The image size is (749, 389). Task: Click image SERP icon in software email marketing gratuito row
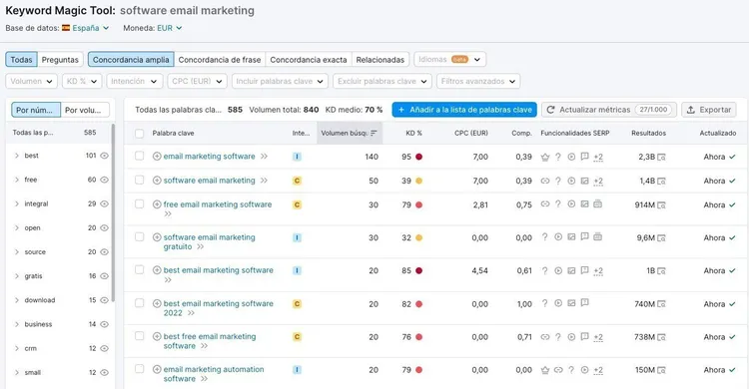pos(571,237)
